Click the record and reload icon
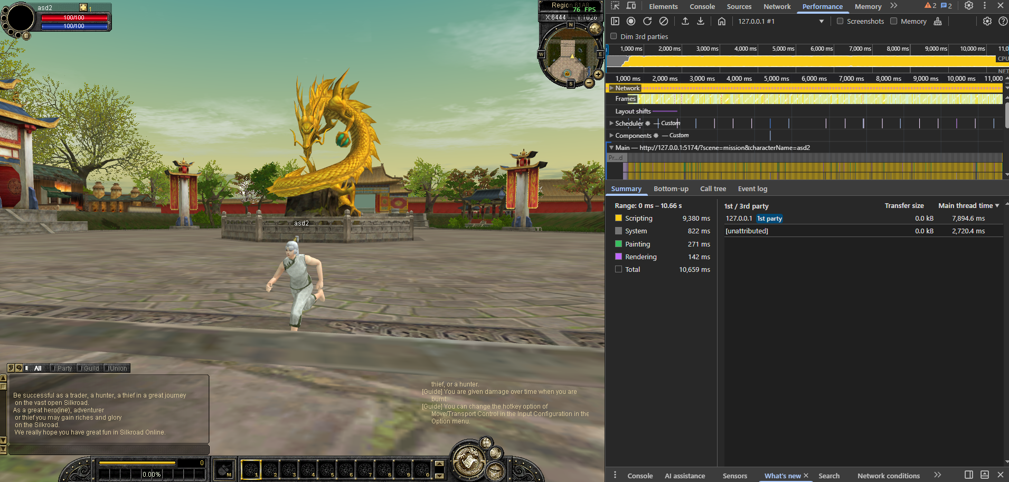 tap(647, 21)
